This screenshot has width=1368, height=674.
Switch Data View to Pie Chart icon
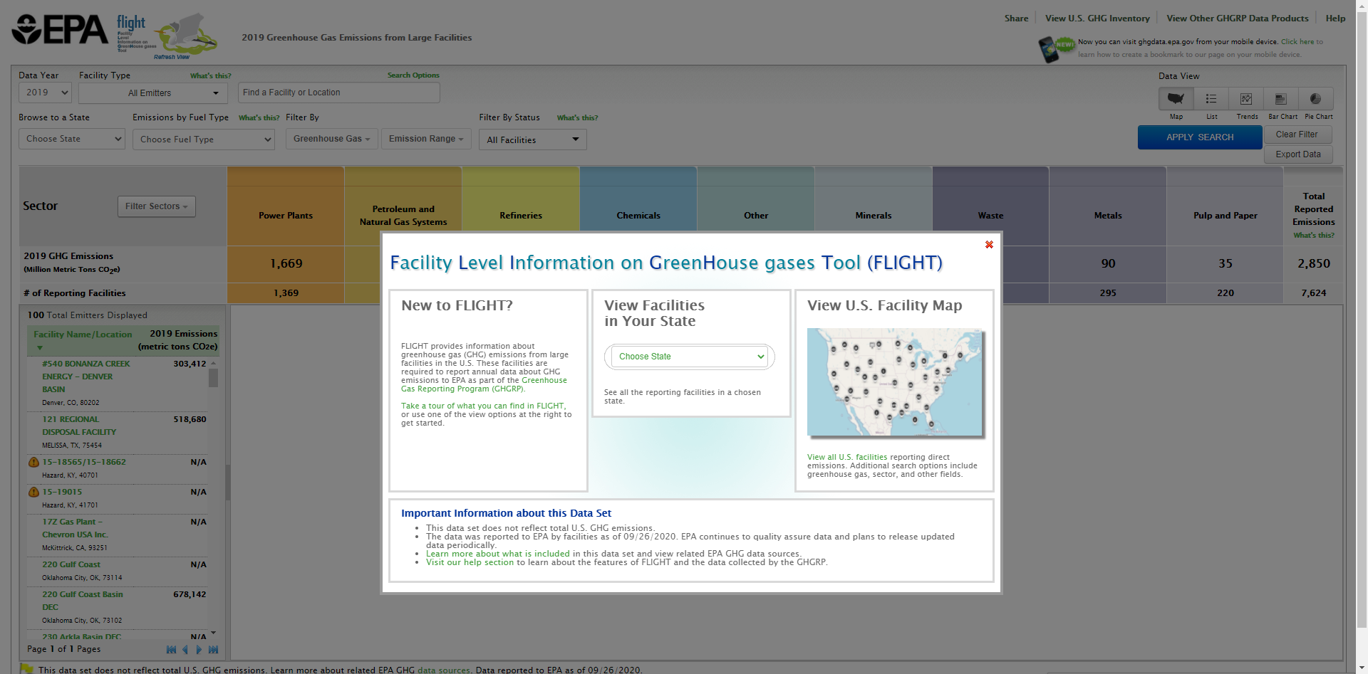(1316, 99)
